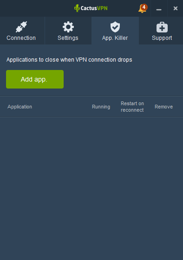Click the Restart on reconnect column header
Screen dimensions: 183x260
click(132, 107)
